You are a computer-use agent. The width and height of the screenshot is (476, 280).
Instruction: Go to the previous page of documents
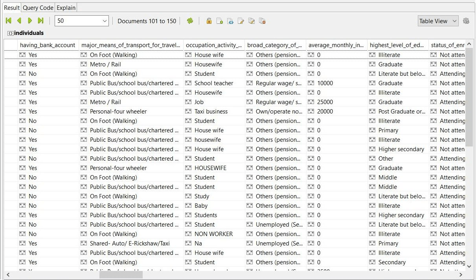click(x=19, y=21)
